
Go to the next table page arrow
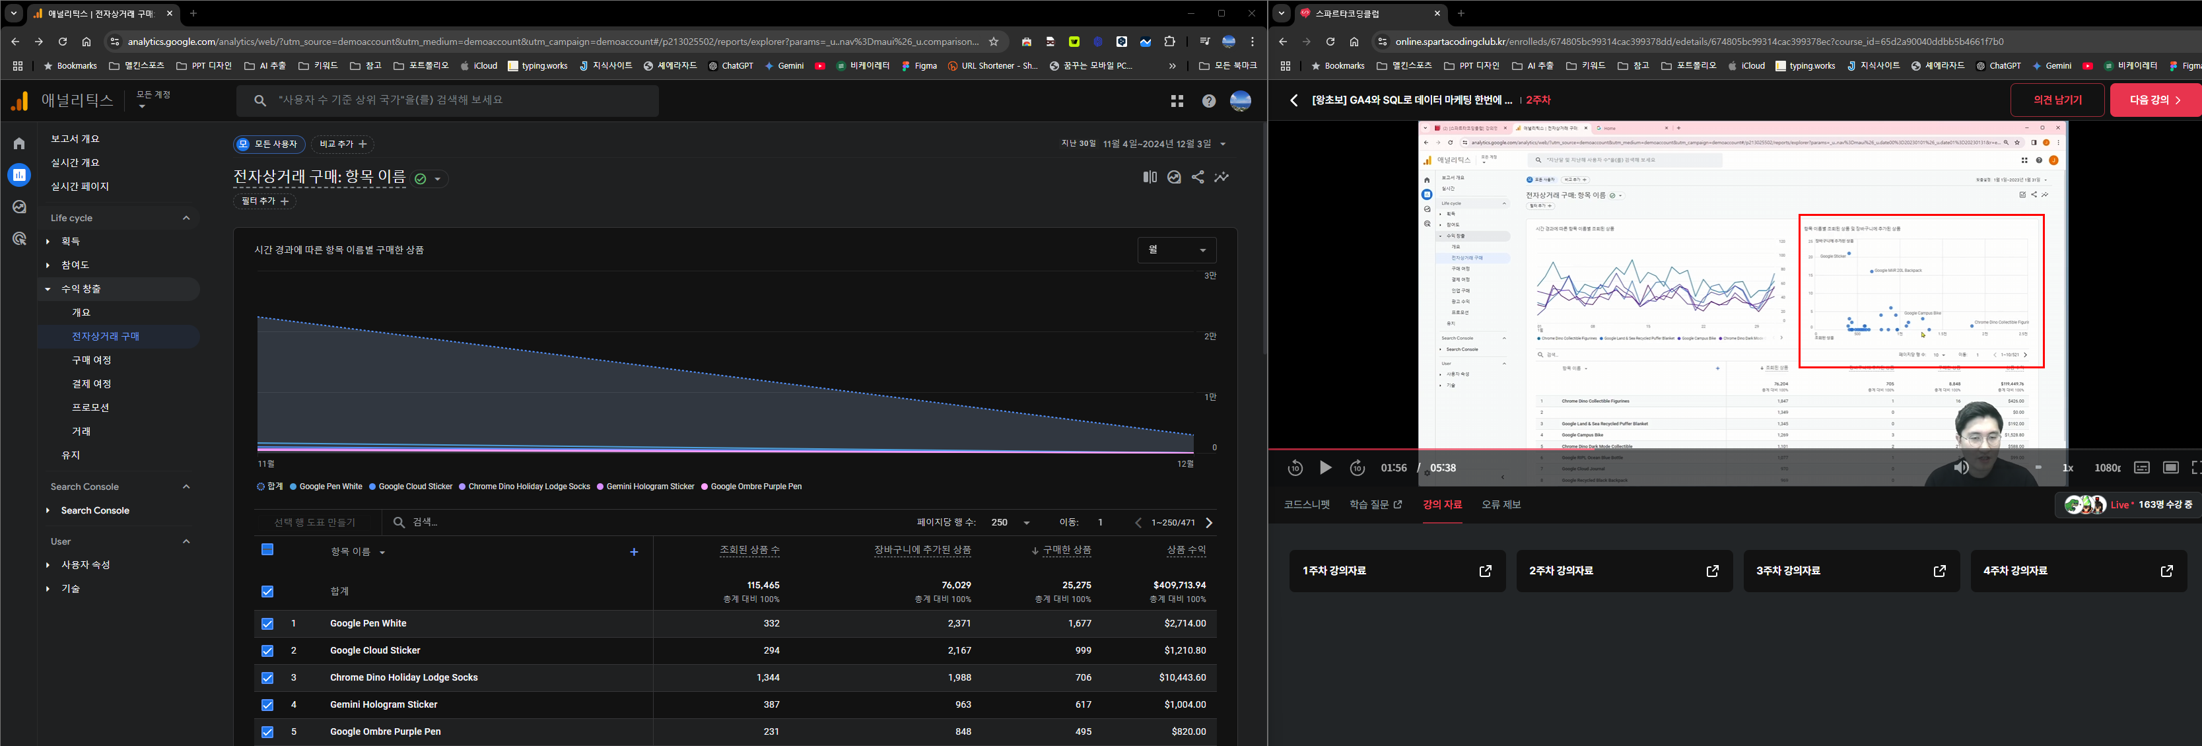click(1209, 523)
